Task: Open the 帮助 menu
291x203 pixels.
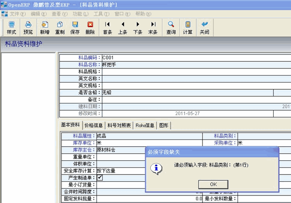Action: tap(140, 14)
